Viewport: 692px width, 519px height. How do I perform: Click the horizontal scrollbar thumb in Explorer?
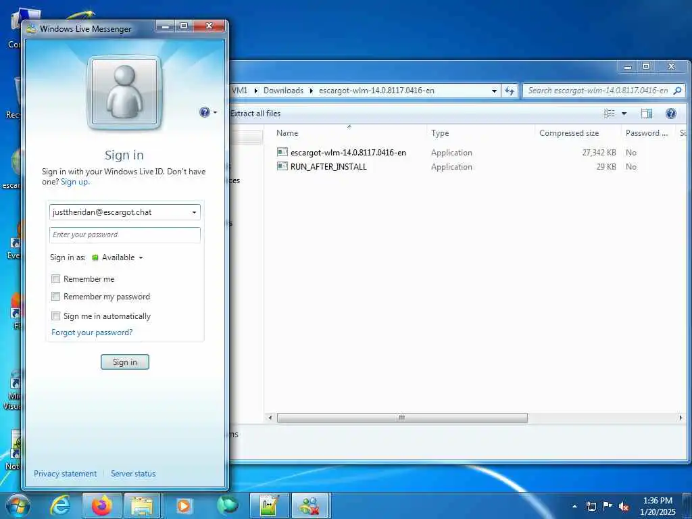402,418
